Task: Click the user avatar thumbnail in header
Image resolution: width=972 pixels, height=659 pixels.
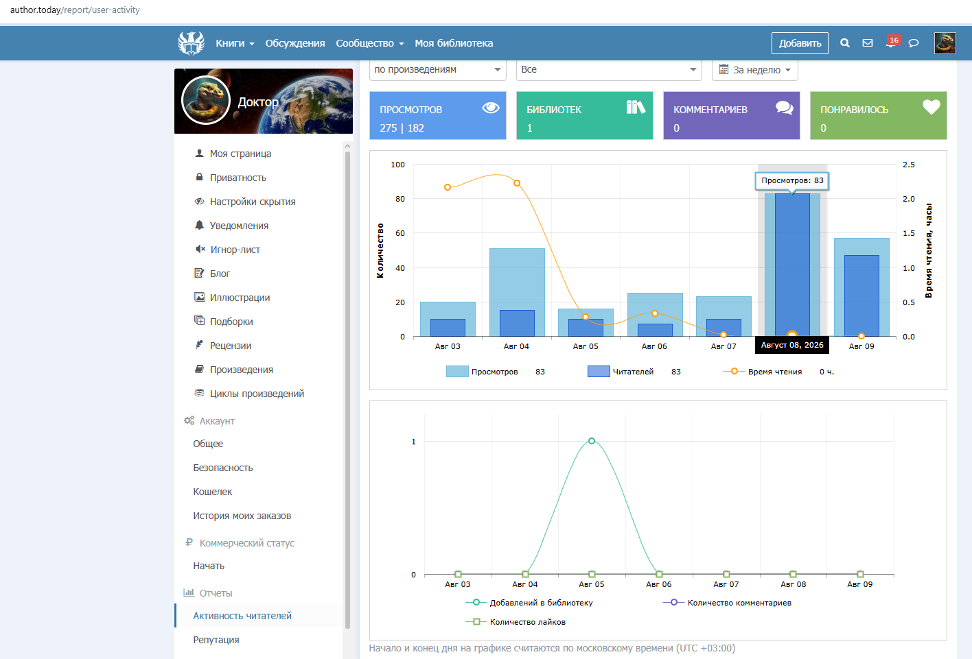Action: (945, 43)
